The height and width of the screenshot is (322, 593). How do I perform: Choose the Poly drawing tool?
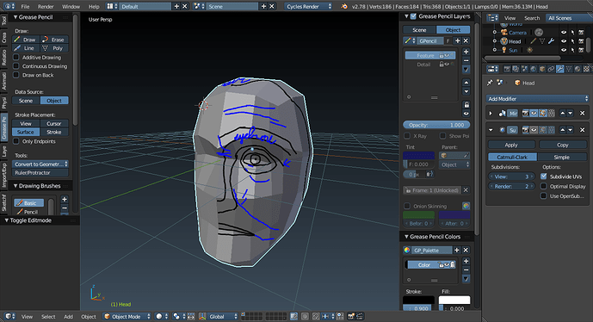[54, 48]
